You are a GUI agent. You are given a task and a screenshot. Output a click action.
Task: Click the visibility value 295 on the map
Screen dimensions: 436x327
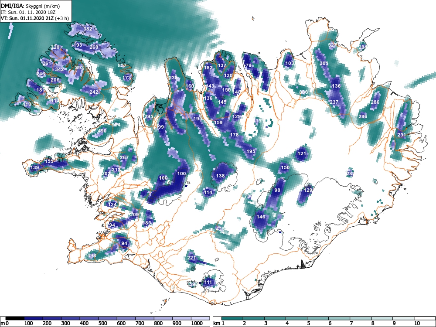149,116
